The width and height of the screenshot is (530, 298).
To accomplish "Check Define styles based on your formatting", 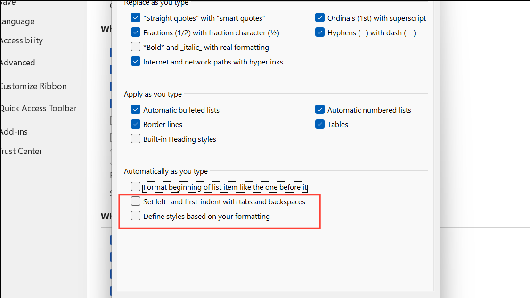I will coord(136,216).
